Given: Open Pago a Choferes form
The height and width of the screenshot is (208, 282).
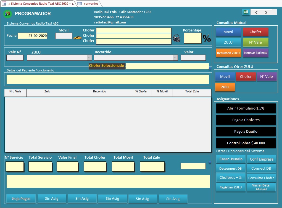Looking at the screenshot, I should click(x=246, y=120).
